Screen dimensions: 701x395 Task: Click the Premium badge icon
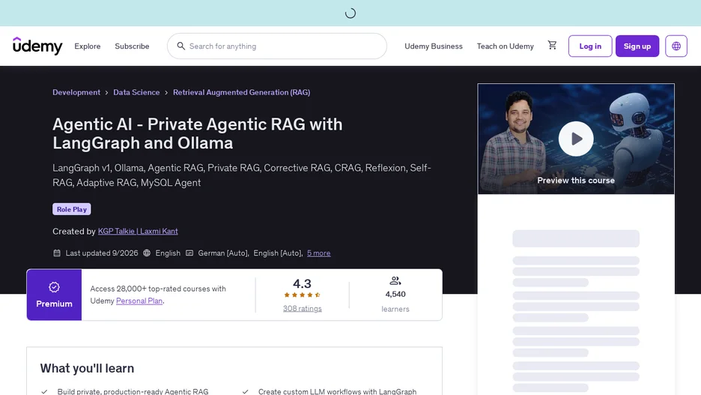54,287
